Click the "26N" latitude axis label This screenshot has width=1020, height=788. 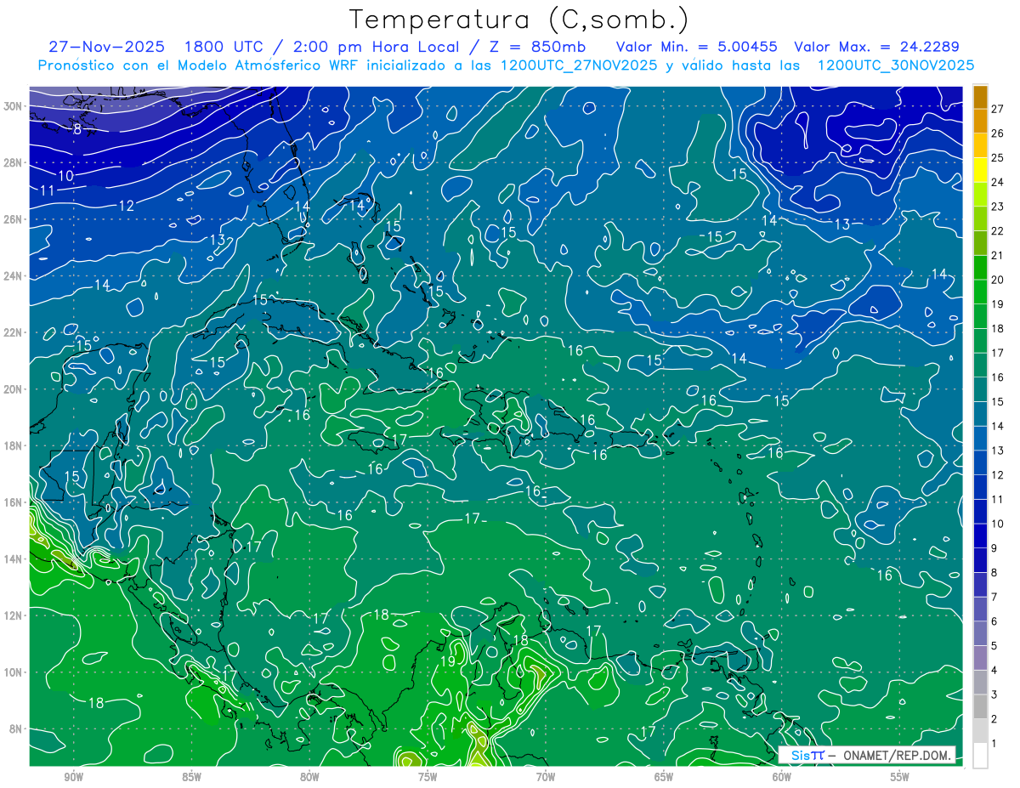13,219
